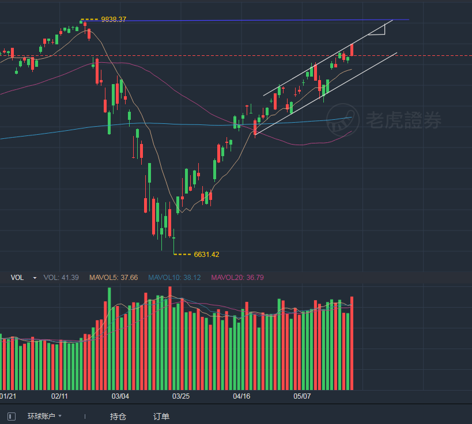Click the MAVOL10 indicator label
472x424 pixels.
coord(174,278)
